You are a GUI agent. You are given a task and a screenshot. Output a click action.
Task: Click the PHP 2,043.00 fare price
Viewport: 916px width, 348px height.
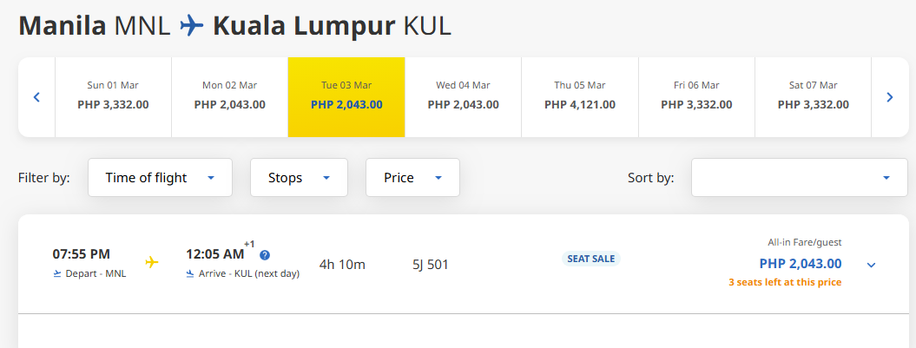(800, 264)
